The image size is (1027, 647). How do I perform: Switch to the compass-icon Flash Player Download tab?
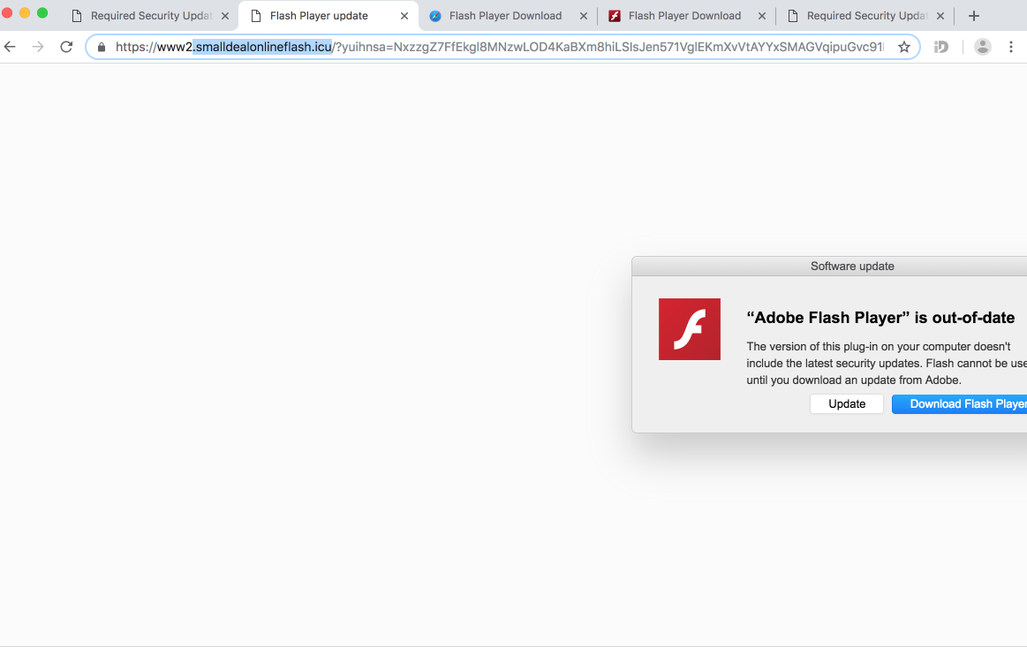(505, 16)
